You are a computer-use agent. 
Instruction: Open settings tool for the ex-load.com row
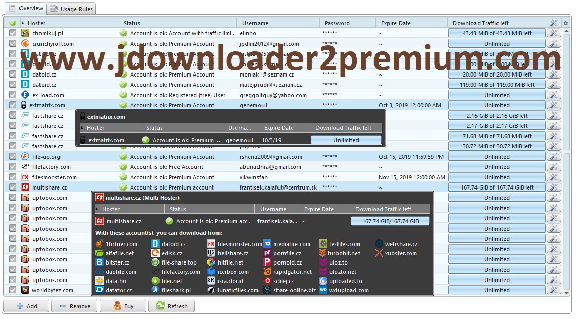pyautogui.click(x=553, y=95)
